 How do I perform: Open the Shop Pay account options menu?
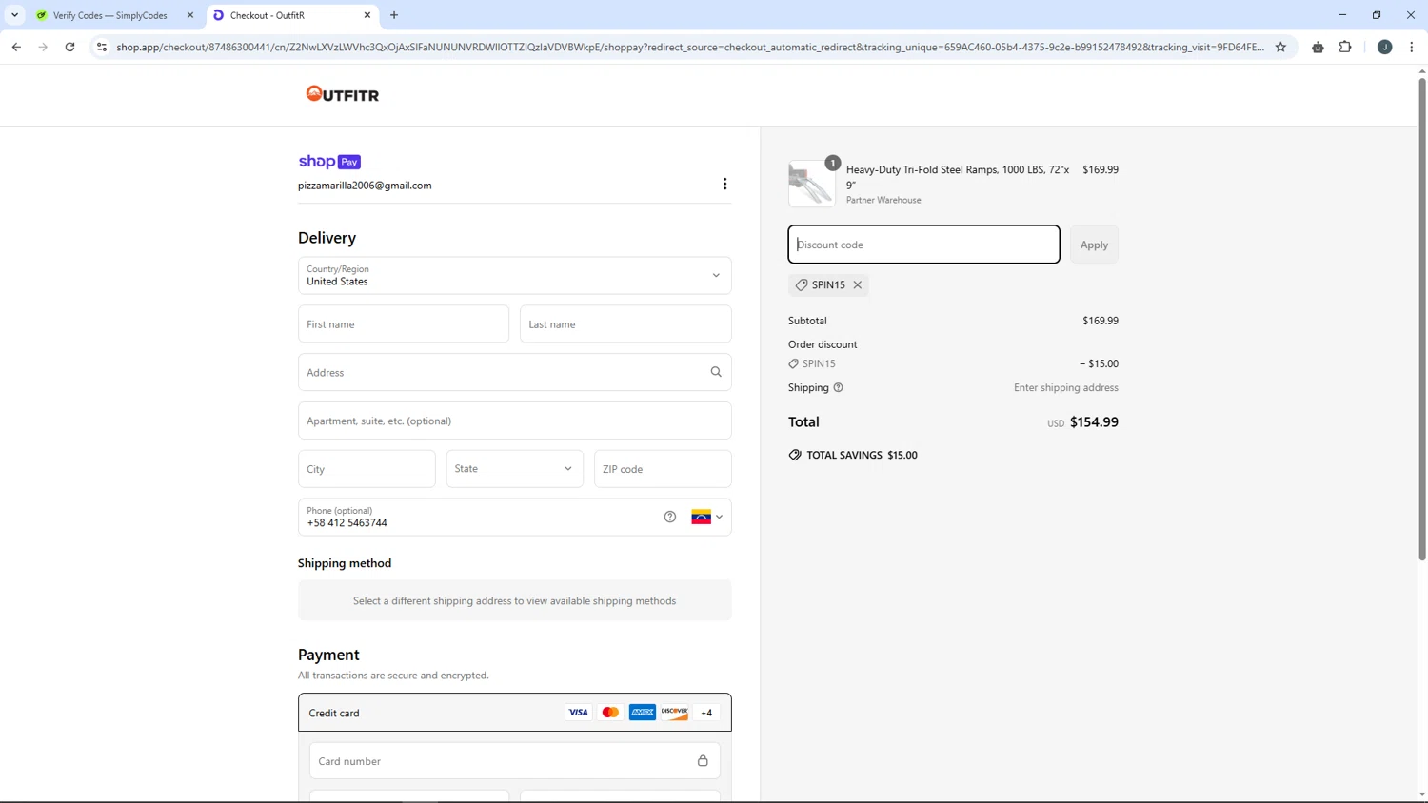pos(724,184)
